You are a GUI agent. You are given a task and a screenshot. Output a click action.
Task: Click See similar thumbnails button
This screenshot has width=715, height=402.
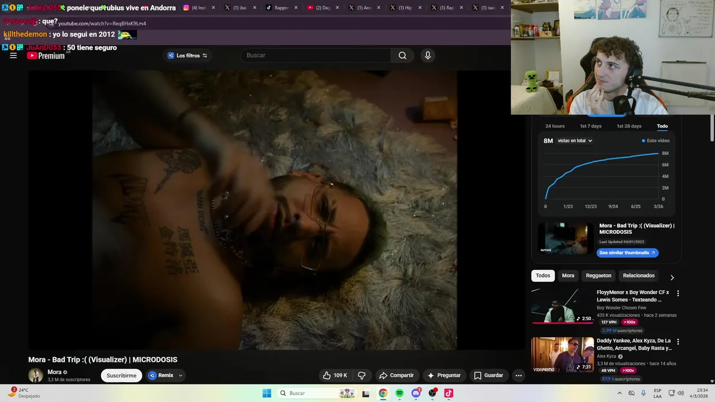627,253
